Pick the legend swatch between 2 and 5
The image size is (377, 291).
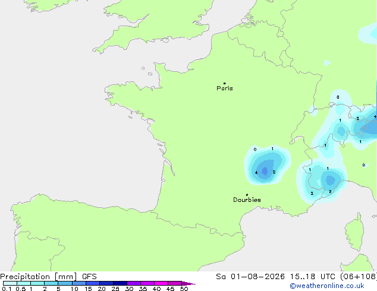coord(51,283)
